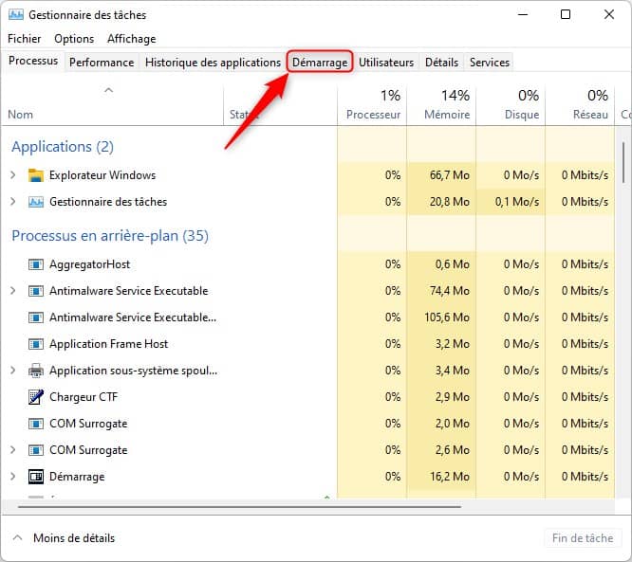Screen dimensions: 632x562
Task: Open the Options menu
Action: tap(74, 39)
